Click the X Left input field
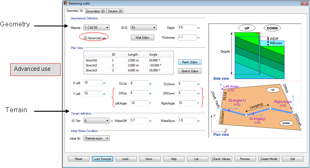Screen dimensions: 310x168 [93, 83]
